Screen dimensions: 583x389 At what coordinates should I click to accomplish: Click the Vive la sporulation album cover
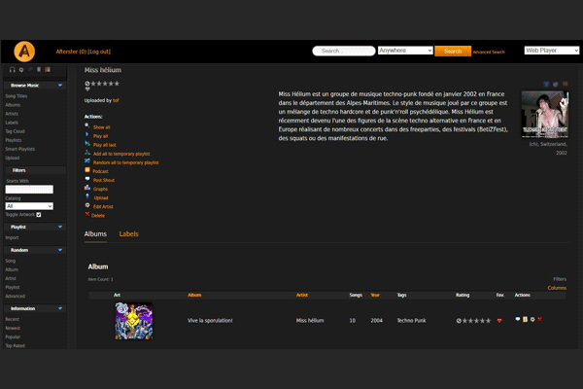[x=133, y=320]
